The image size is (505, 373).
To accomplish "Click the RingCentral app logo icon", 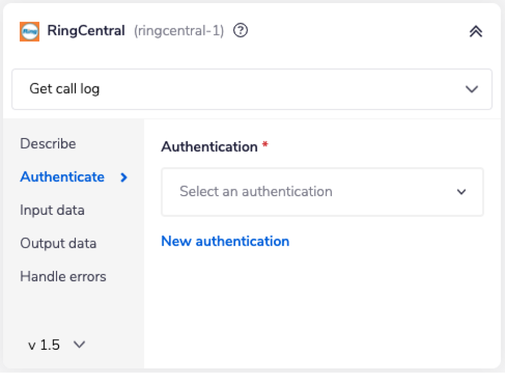I will click(29, 31).
